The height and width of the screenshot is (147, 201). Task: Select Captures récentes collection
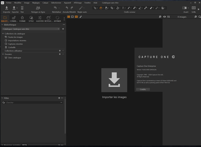[x=15, y=44]
